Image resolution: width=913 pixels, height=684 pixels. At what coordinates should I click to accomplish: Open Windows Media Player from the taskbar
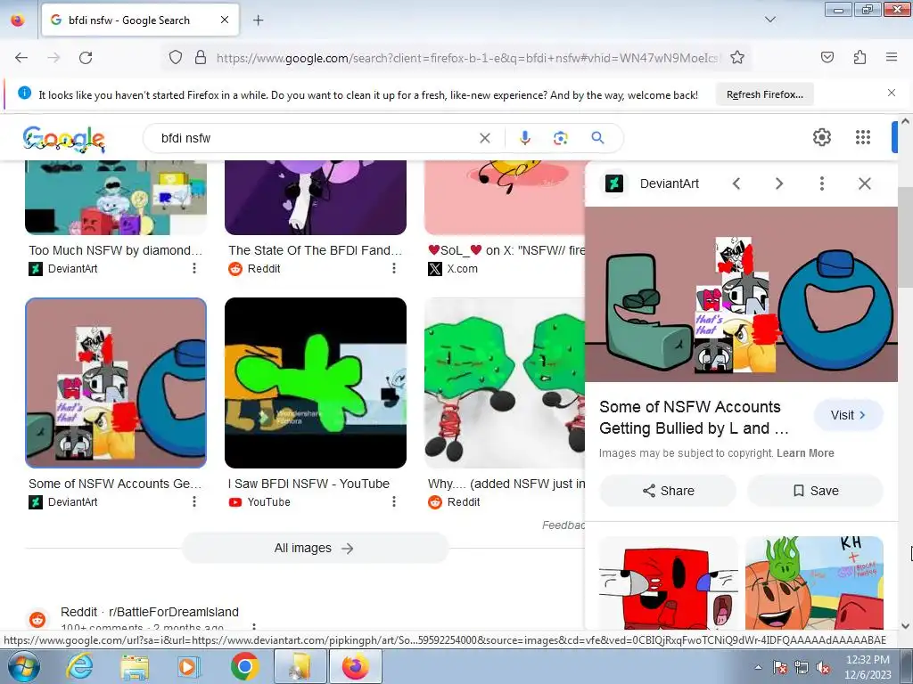(x=189, y=666)
